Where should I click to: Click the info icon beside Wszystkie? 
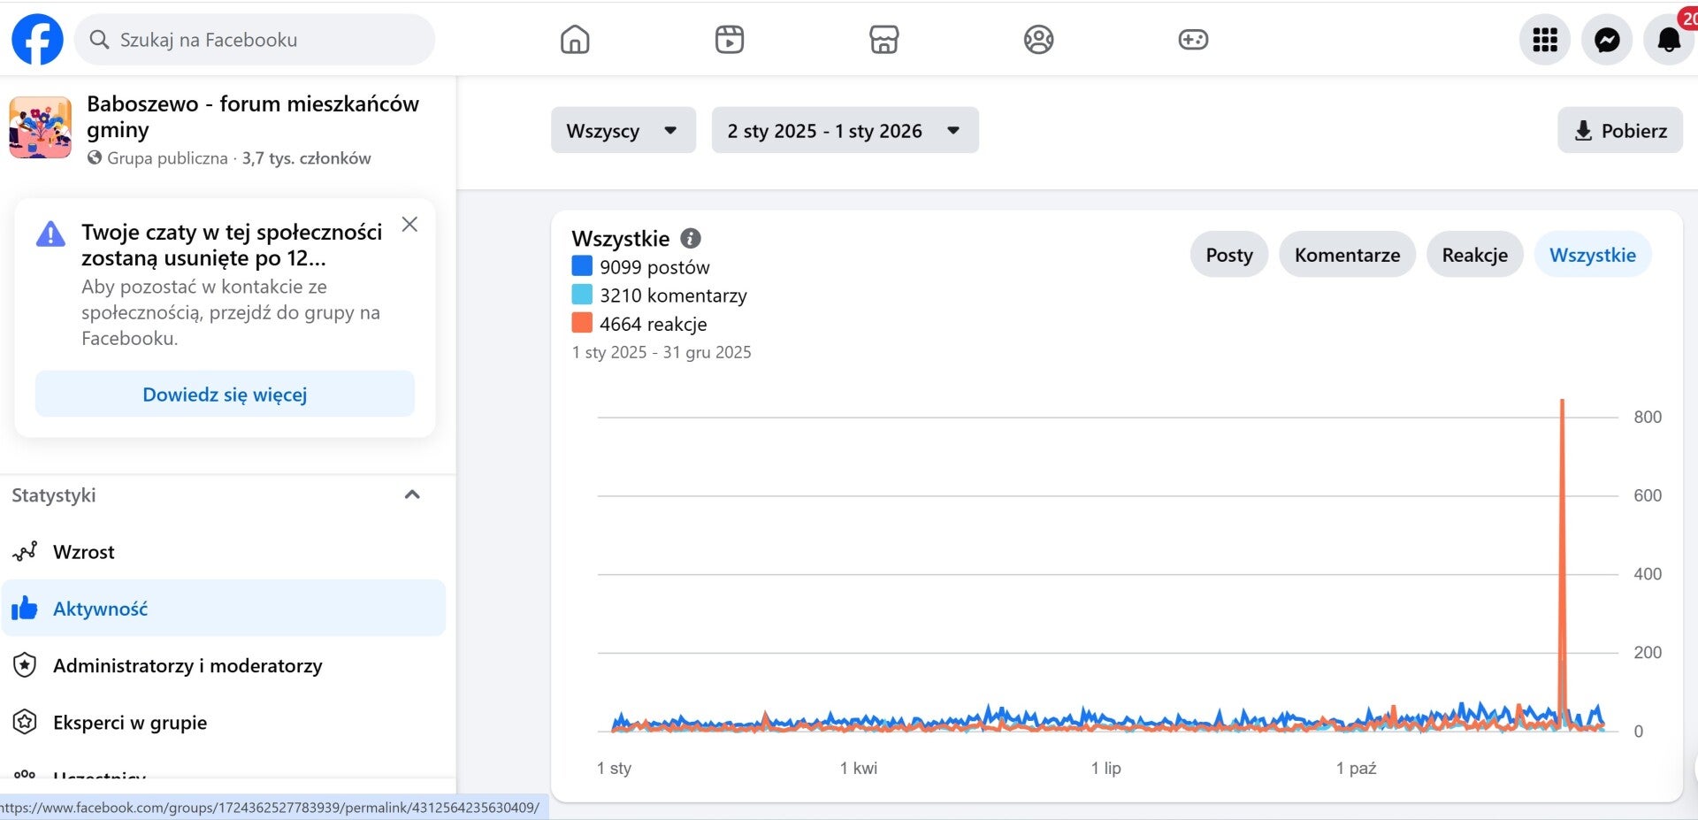pos(691,238)
